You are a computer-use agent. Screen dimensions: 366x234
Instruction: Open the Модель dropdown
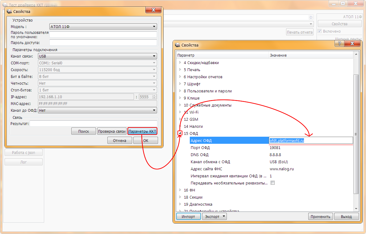[103, 27]
